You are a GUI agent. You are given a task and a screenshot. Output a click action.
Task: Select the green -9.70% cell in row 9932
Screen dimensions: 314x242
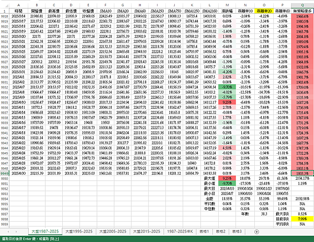click(x=227, y=87)
